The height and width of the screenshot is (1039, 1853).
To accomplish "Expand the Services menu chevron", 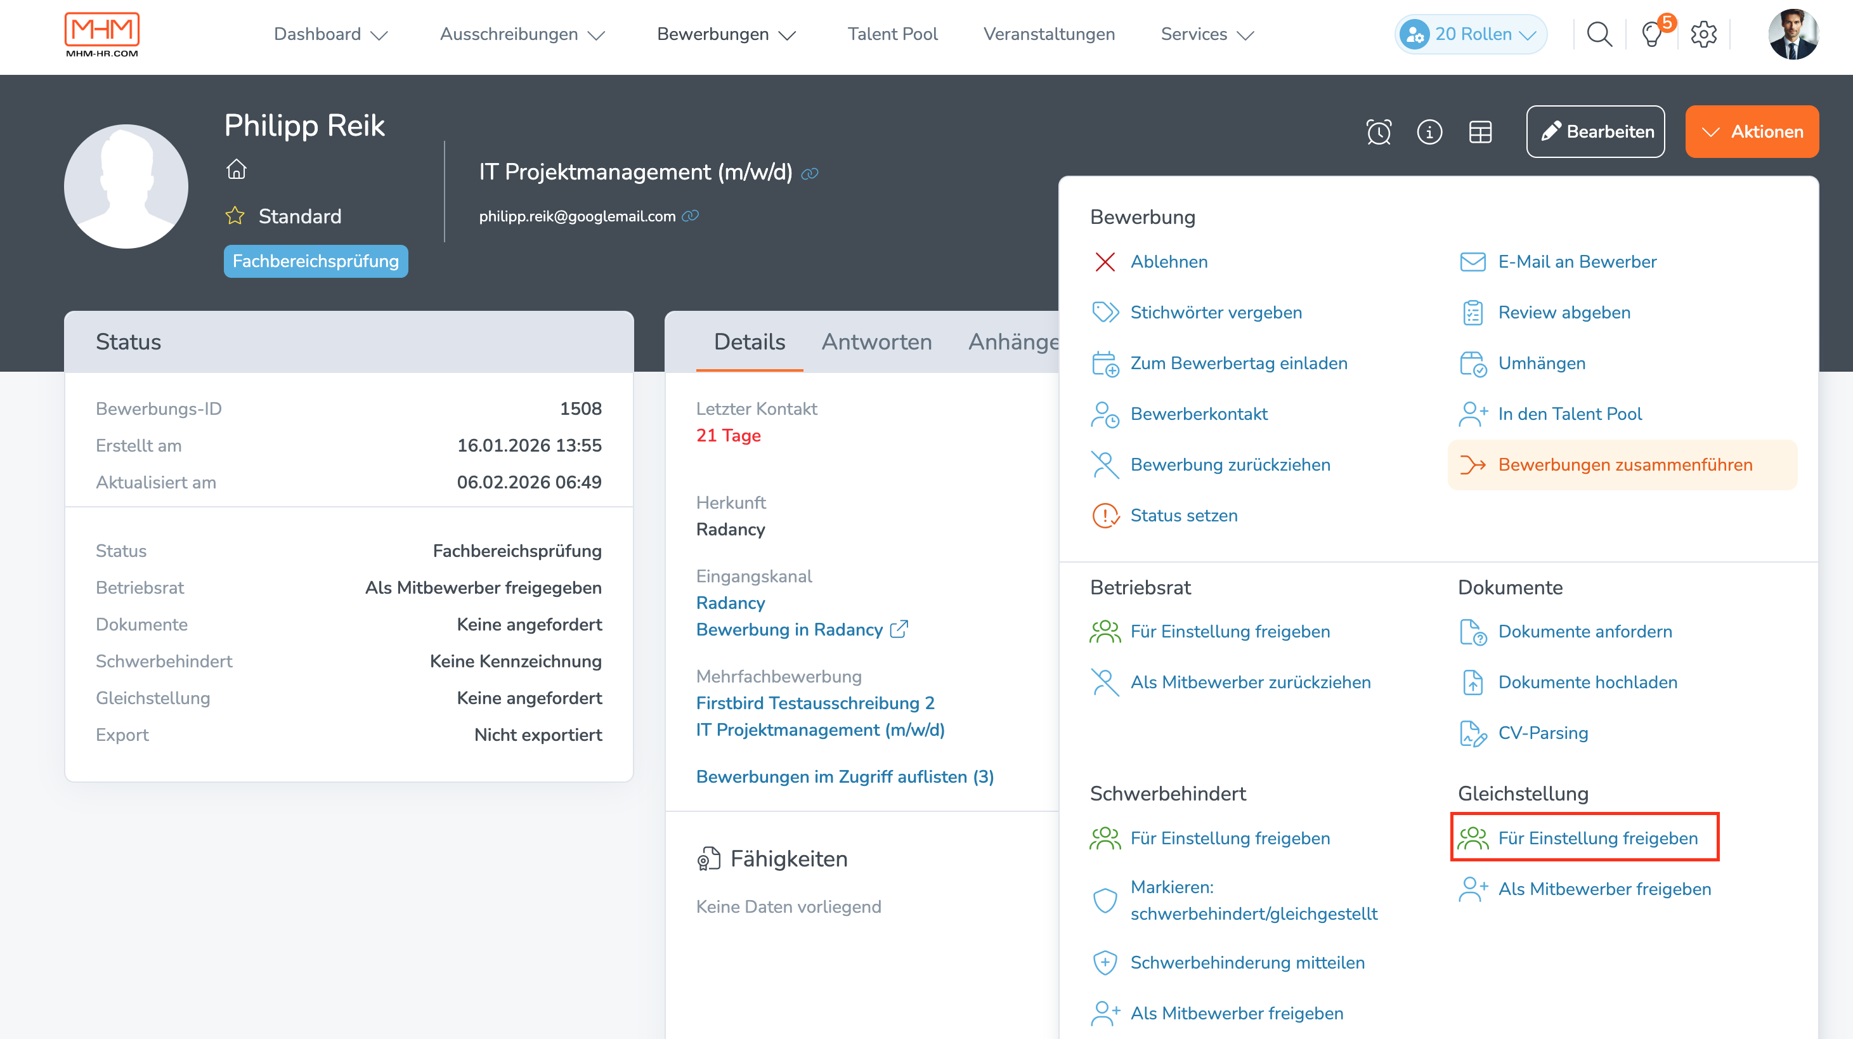I will tap(1247, 36).
